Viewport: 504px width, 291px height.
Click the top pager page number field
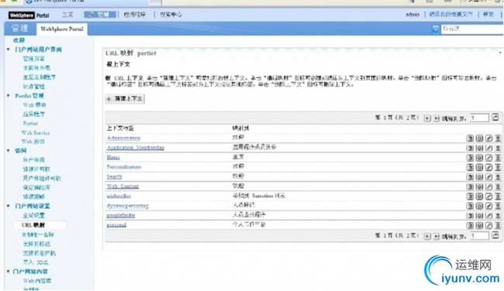[479, 118]
